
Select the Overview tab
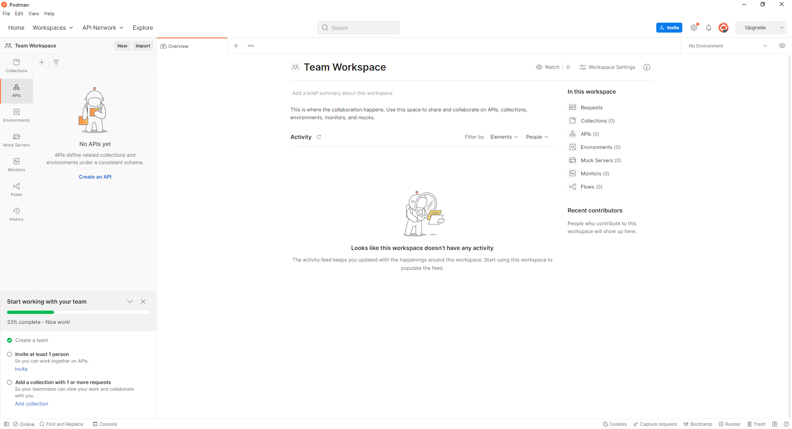coord(192,46)
